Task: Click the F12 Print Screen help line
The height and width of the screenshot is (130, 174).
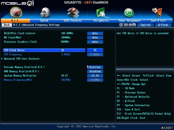Action: [144, 114]
